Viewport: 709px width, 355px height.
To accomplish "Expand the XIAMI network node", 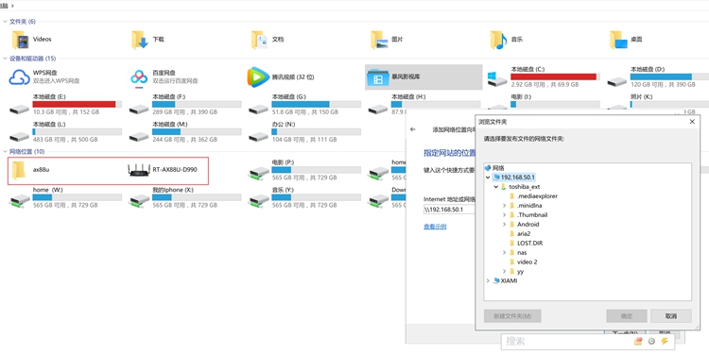I will pyautogui.click(x=488, y=281).
